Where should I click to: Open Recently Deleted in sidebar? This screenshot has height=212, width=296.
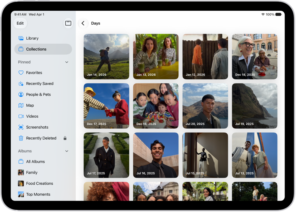click(x=43, y=138)
